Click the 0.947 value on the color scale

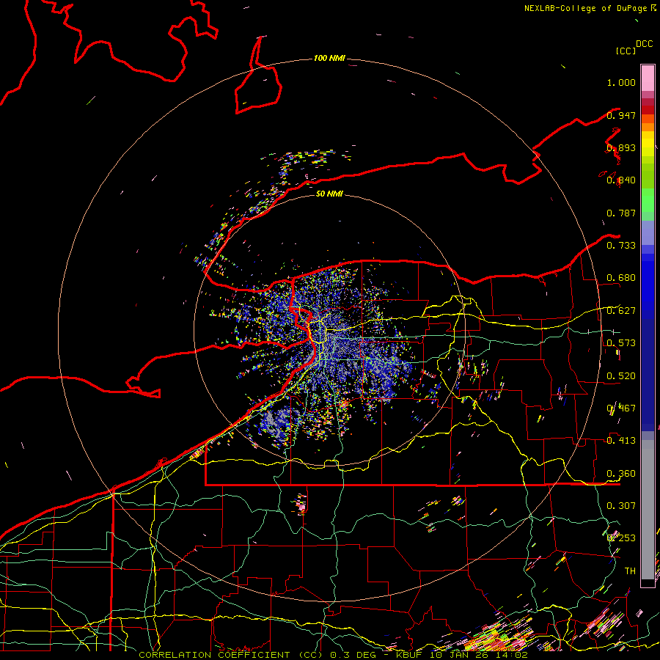pos(621,115)
